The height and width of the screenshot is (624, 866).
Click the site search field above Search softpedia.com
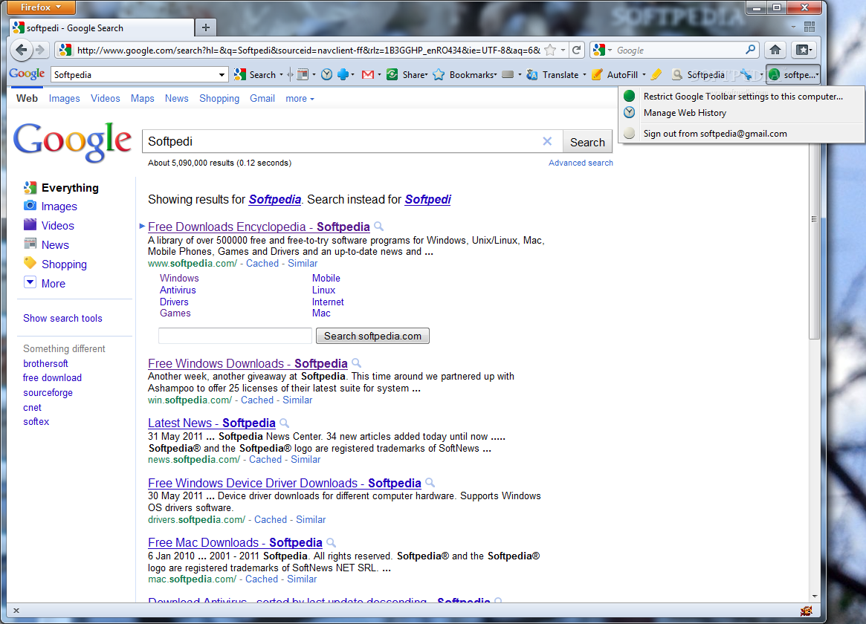[x=236, y=336]
